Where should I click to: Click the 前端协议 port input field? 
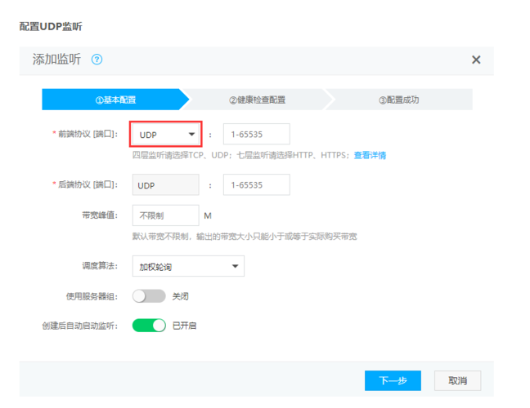(x=256, y=134)
